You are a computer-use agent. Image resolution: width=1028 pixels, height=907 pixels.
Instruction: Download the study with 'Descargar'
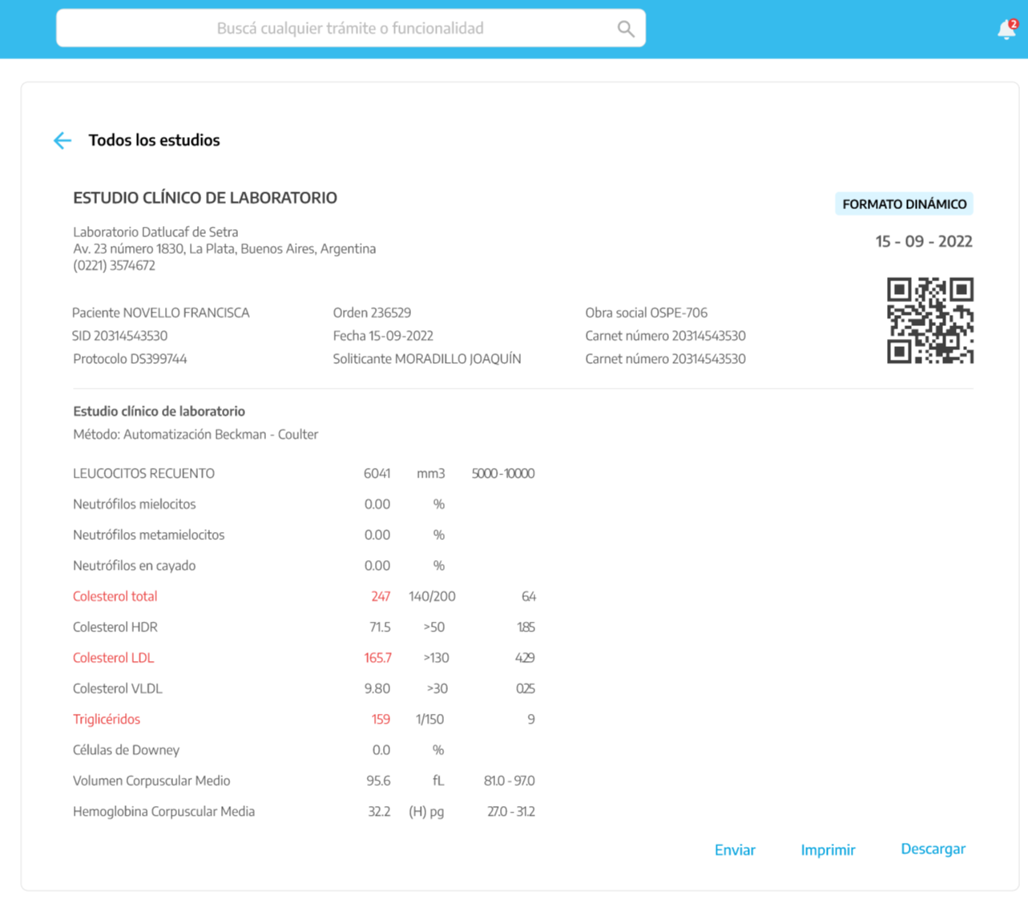933,849
